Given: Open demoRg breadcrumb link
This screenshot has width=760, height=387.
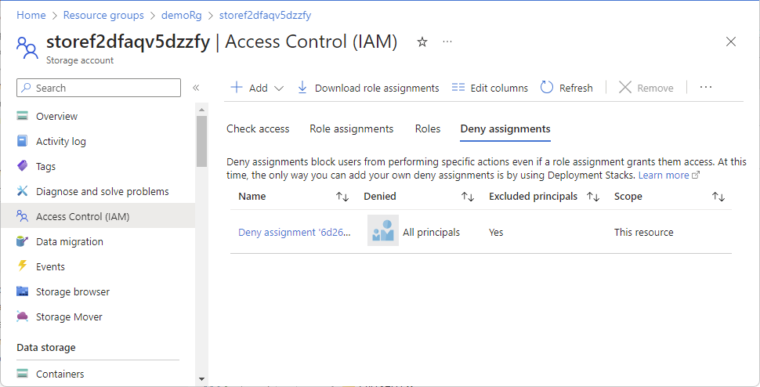Looking at the screenshot, I should click(181, 15).
